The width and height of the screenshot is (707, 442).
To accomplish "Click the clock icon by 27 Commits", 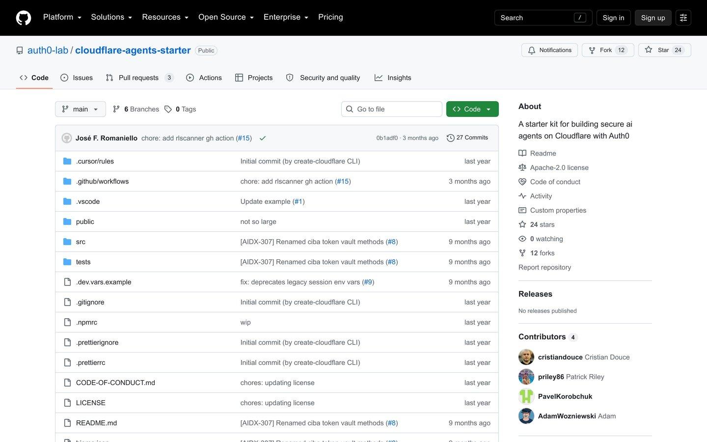I will tap(450, 138).
